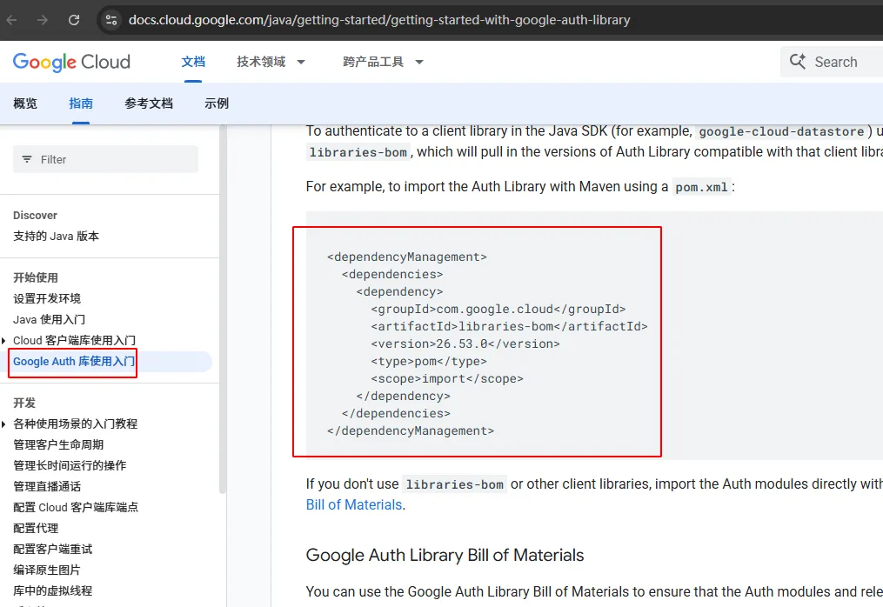This screenshot has height=607, width=883.
Task: Click the filter icon in sidebar
Action: (27, 160)
